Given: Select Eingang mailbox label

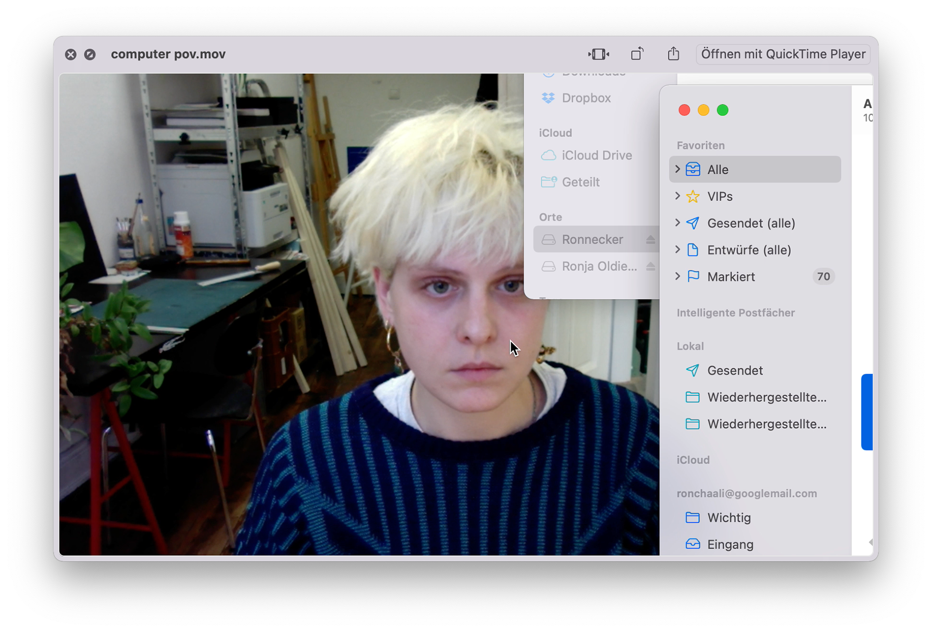Looking at the screenshot, I should (731, 545).
